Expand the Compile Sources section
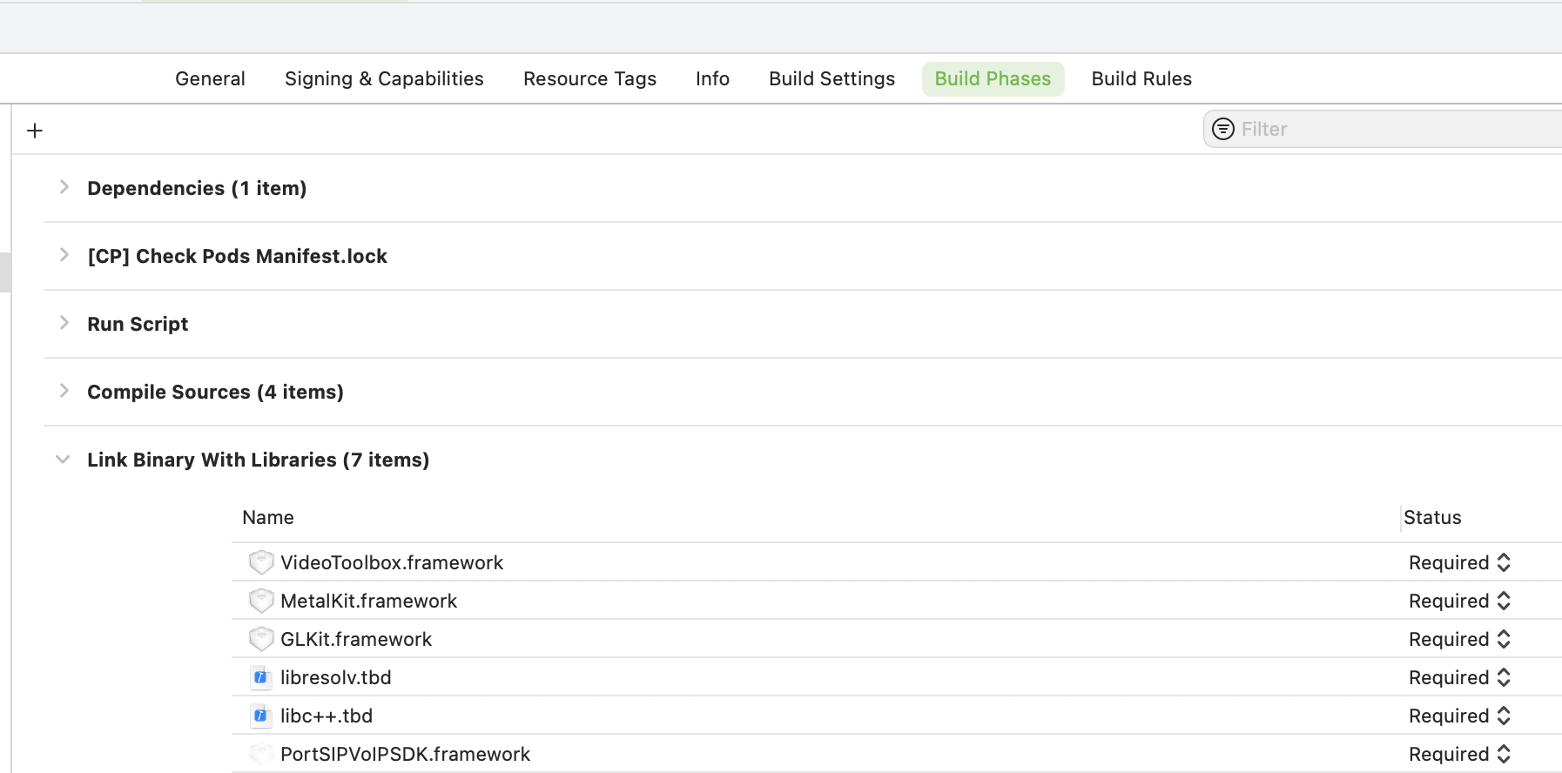The width and height of the screenshot is (1562, 773). (x=64, y=391)
